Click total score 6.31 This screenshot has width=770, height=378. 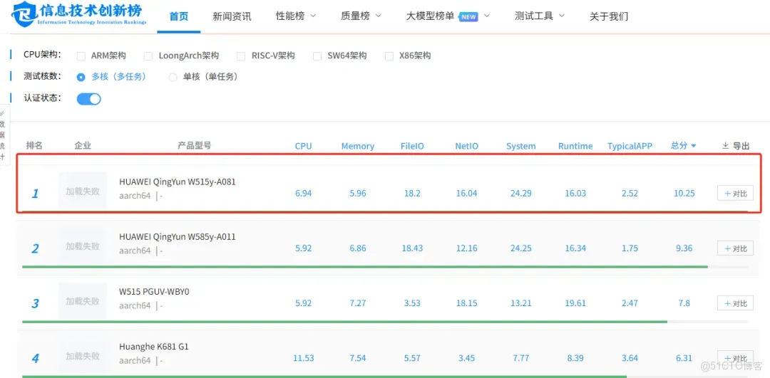684,358
